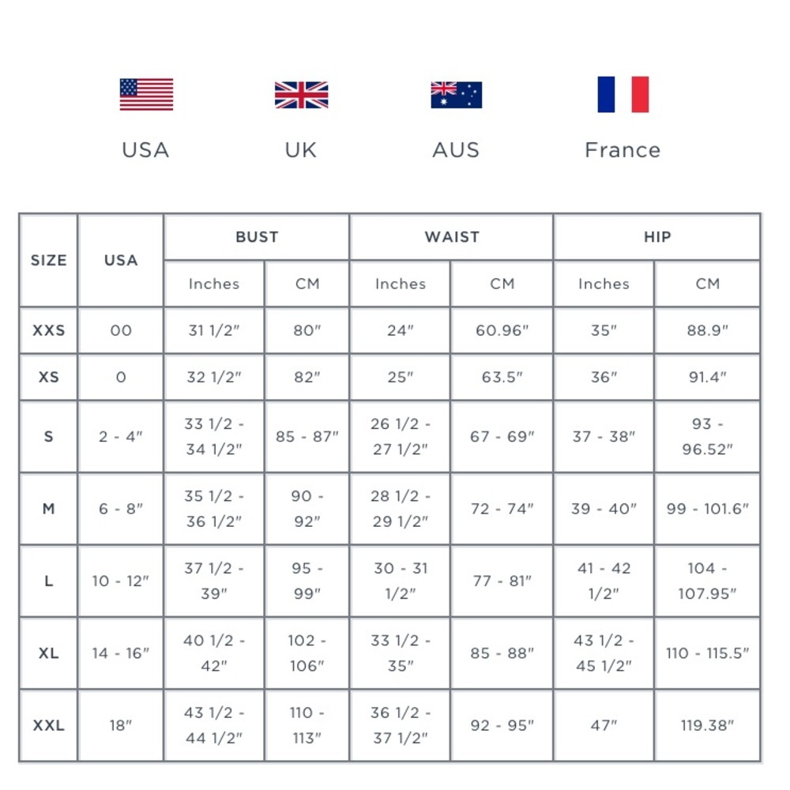Select the XXS size row label
The width and height of the screenshot is (790, 790).
[x=49, y=330]
